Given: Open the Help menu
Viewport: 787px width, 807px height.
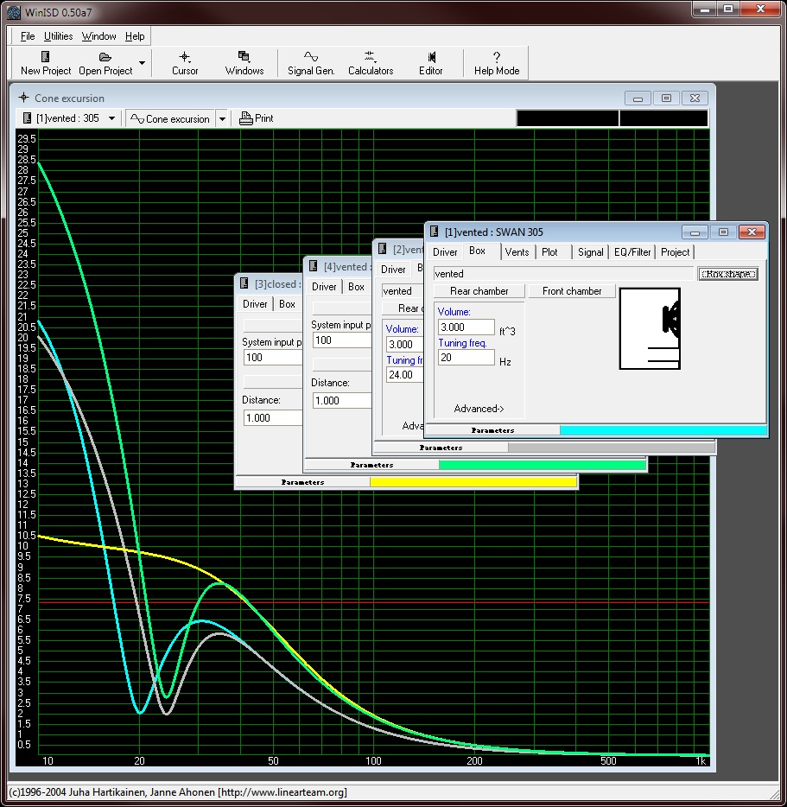Looking at the screenshot, I should tap(135, 36).
